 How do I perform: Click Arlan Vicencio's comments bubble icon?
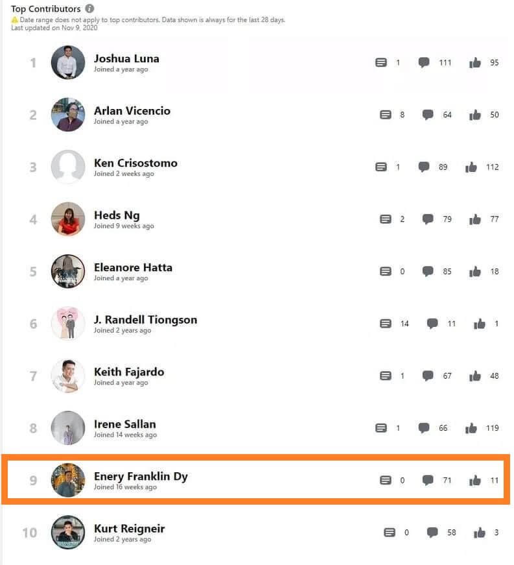(x=428, y=115)
